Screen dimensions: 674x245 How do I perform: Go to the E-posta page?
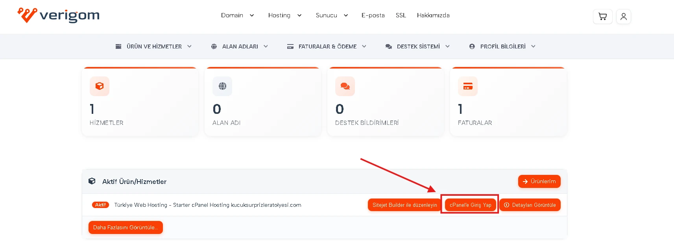click(373, 15)
